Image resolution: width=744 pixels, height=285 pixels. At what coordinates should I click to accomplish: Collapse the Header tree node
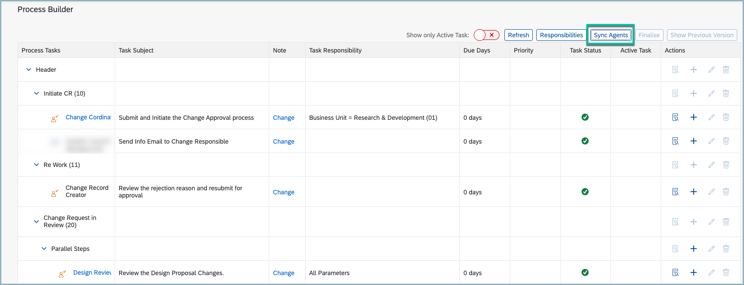[x=29, y=70]
